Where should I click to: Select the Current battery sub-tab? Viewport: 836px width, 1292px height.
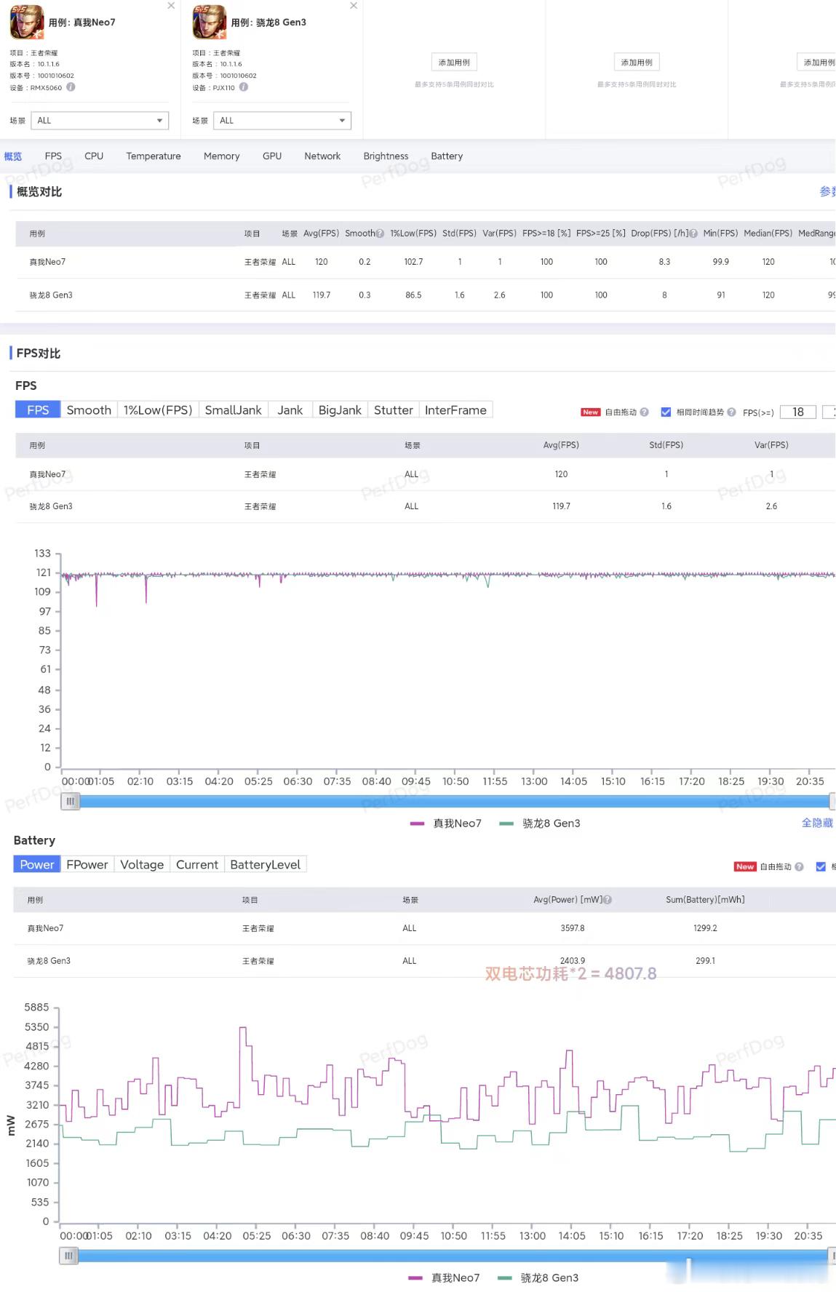click(x=197, y=865)
